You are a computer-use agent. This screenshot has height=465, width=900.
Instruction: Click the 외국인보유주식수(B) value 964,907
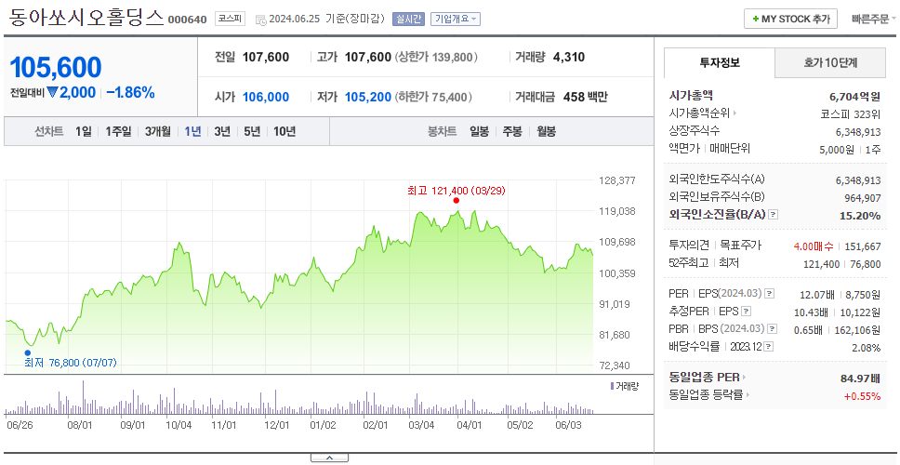[862, 197]
